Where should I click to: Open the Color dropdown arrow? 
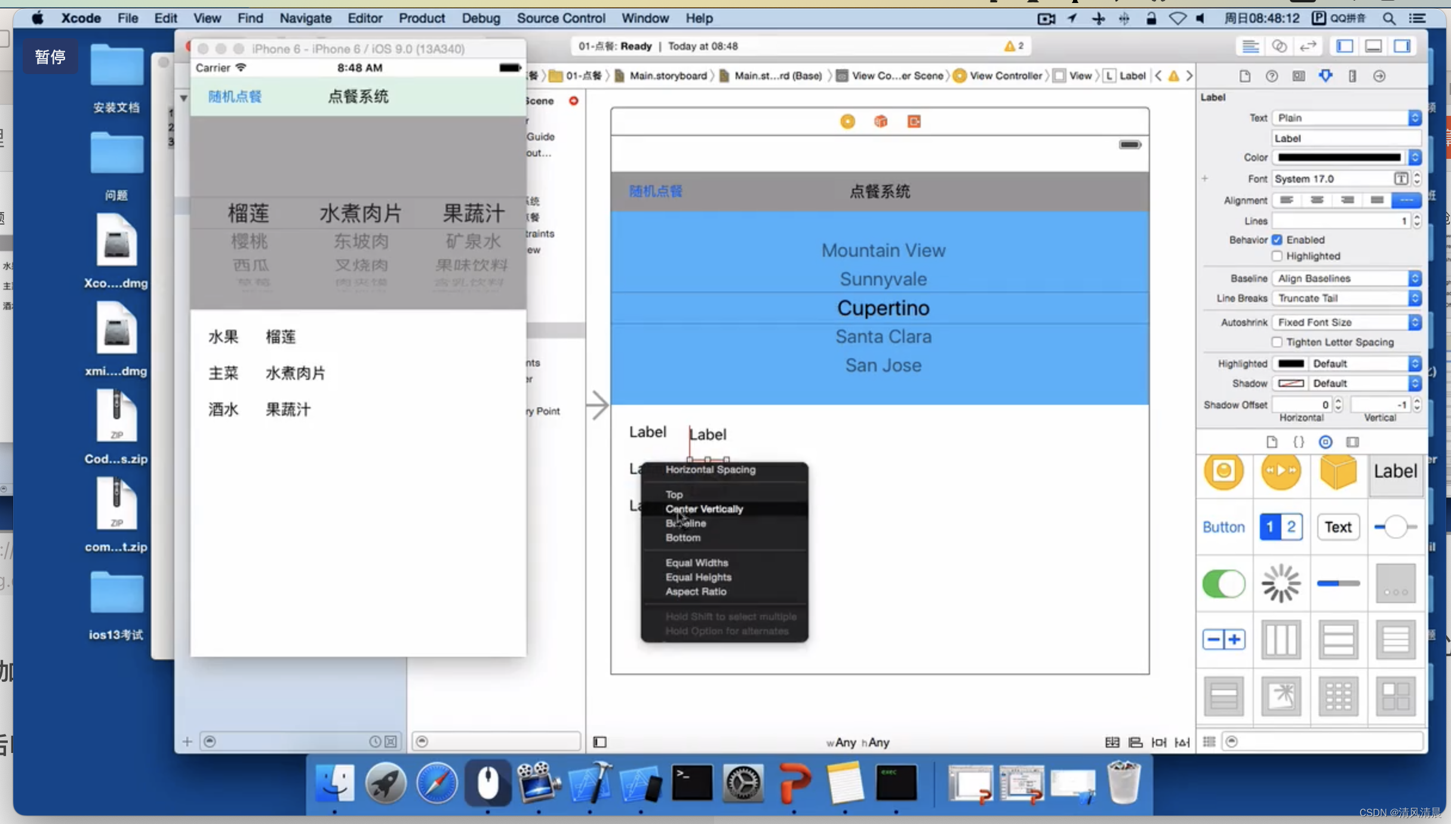(1415, 158)
